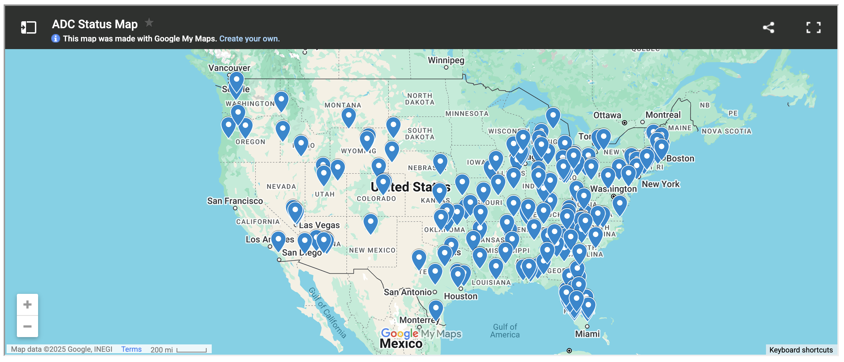Star the ADC Status Map
This screenshot has width=844, height=362.
[x=149, y=23]
